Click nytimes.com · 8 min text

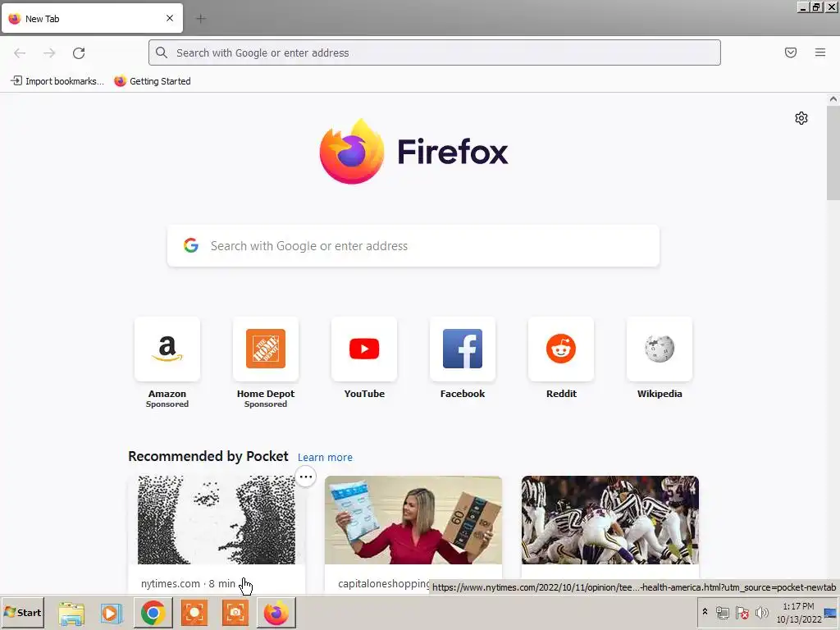[188, 584]
